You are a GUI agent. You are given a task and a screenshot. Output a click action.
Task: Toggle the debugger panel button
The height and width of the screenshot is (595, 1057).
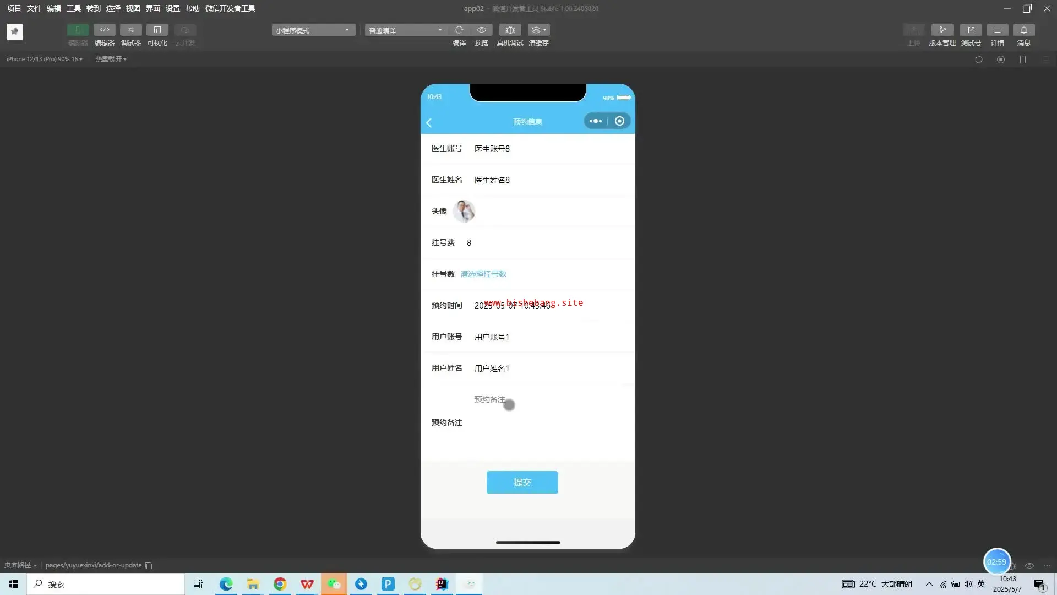coord(130,30)
